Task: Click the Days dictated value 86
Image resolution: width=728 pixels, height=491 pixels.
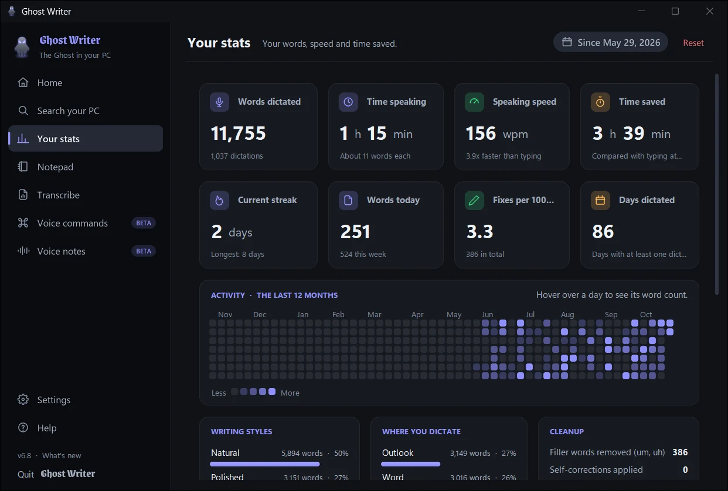Action: tap(603, 232)
